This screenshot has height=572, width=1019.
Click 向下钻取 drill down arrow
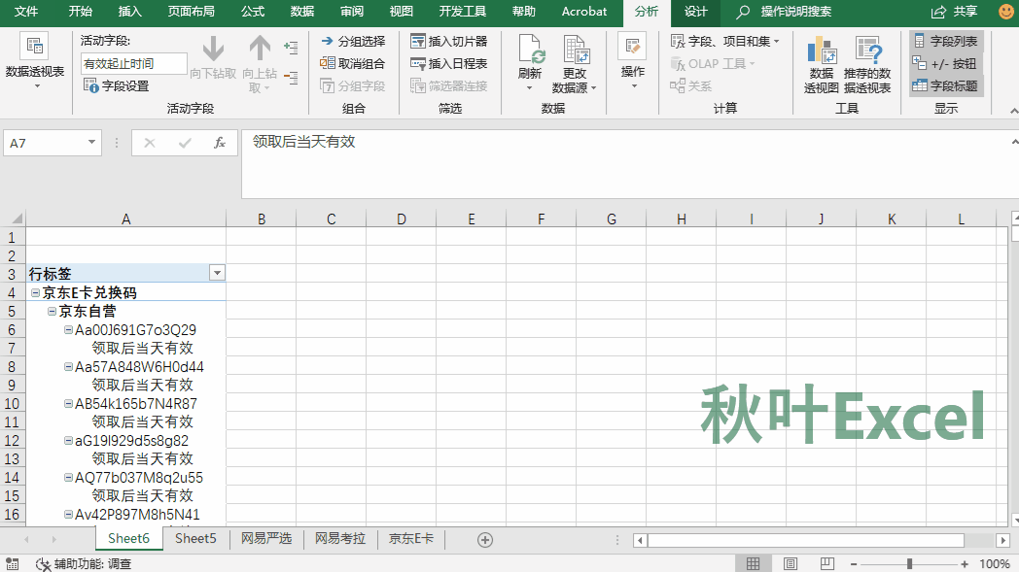pos(213,50)
